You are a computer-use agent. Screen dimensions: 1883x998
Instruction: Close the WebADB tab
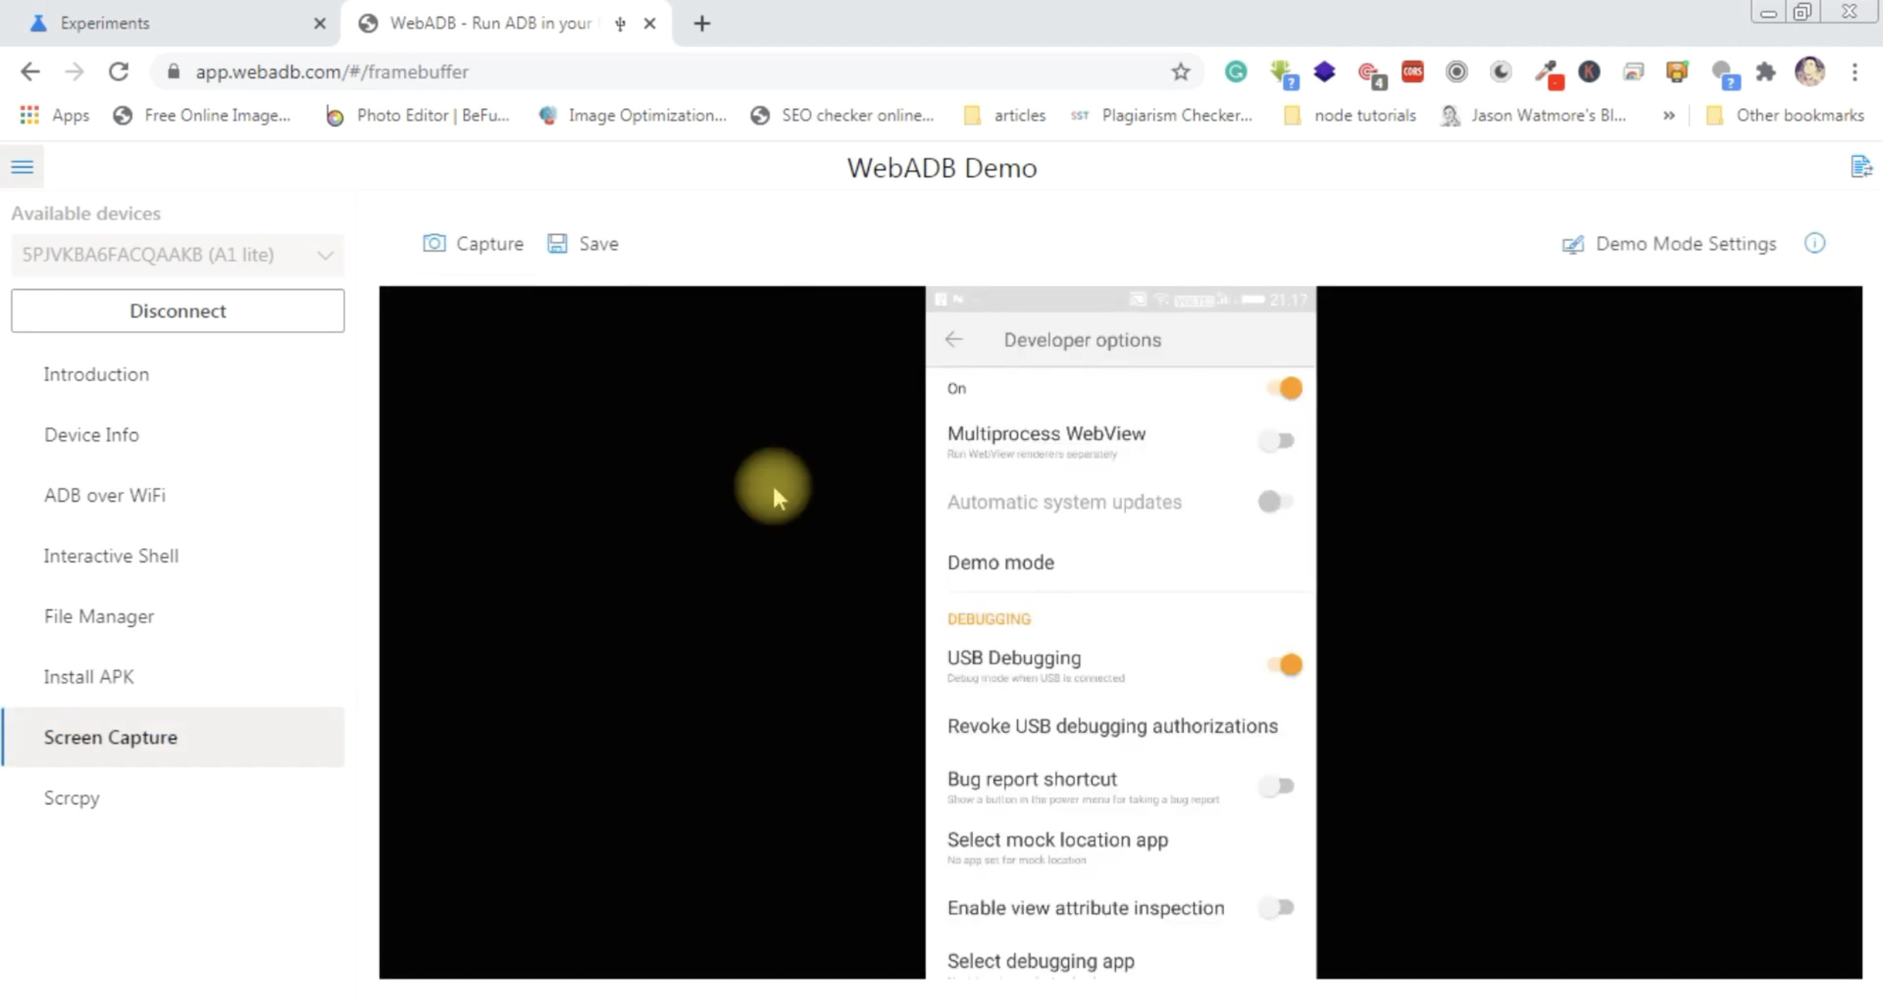(x=649, y=23)
